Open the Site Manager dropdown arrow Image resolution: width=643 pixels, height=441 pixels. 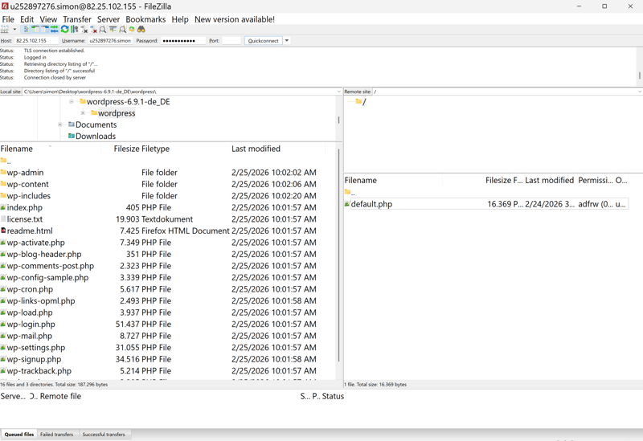coord(14,30)
